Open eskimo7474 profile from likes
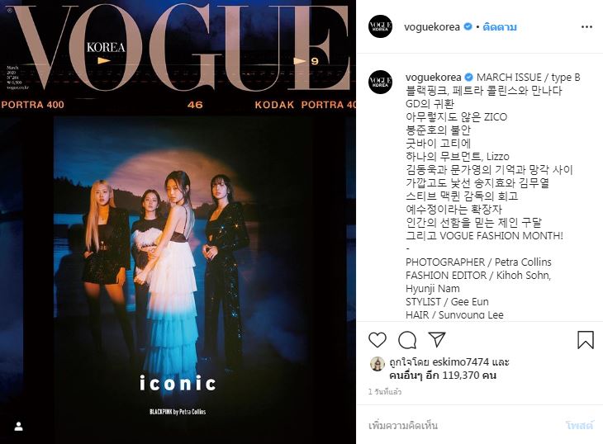Image resolution: width=603 pixels, height=444 pixels. click(x=461, y=361)
